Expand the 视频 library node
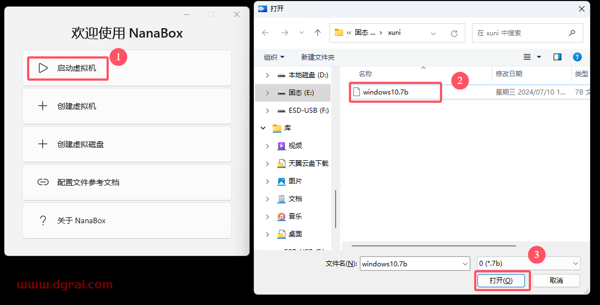 [267, 146]
